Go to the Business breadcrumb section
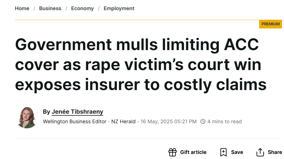 pyautogui.click(x=50, y=8)
